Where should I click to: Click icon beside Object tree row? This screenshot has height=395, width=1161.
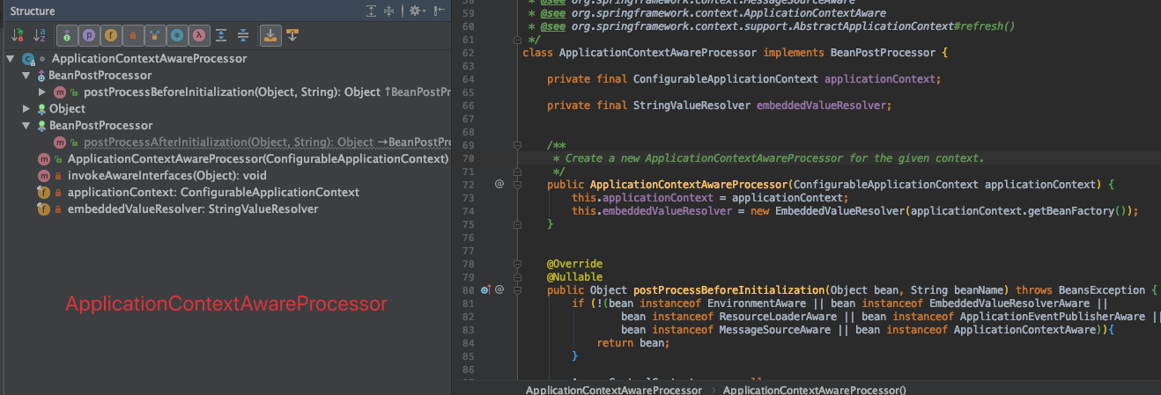pos(41,109)
